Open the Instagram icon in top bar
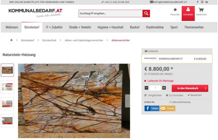Image resolution: width=218 pixels, height=140 pixels. click(x=202, y=2)
